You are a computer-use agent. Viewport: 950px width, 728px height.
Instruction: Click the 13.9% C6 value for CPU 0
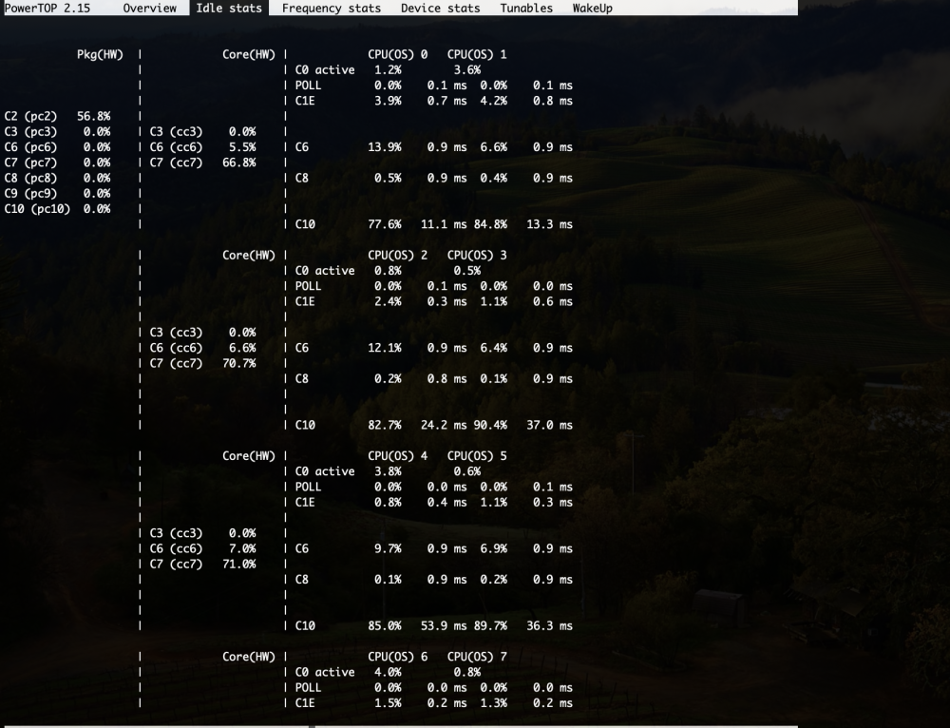tap(385, 147)
